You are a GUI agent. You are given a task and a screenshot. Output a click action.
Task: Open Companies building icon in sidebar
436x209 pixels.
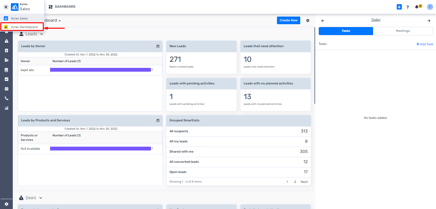[6, 60]
